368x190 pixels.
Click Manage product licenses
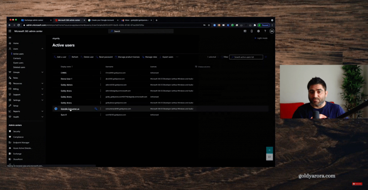click(x=127, y=57)
